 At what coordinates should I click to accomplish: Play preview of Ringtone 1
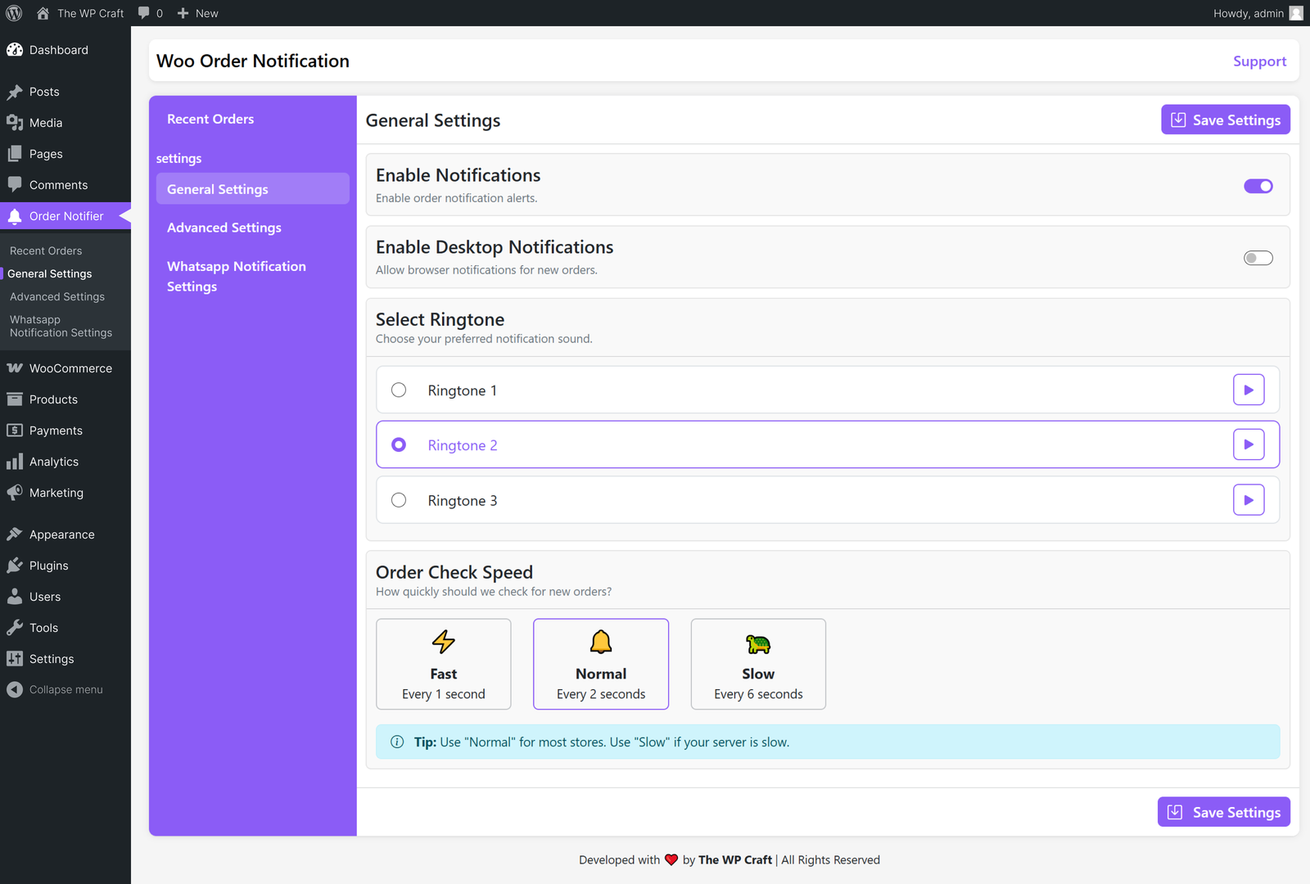click(1249, 390)
